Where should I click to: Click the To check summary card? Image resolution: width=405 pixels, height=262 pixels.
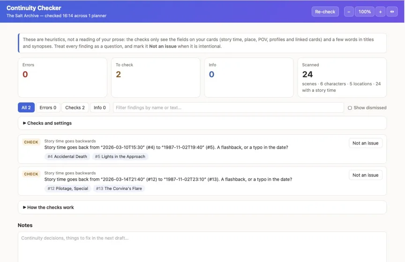[x=156, y=78]
